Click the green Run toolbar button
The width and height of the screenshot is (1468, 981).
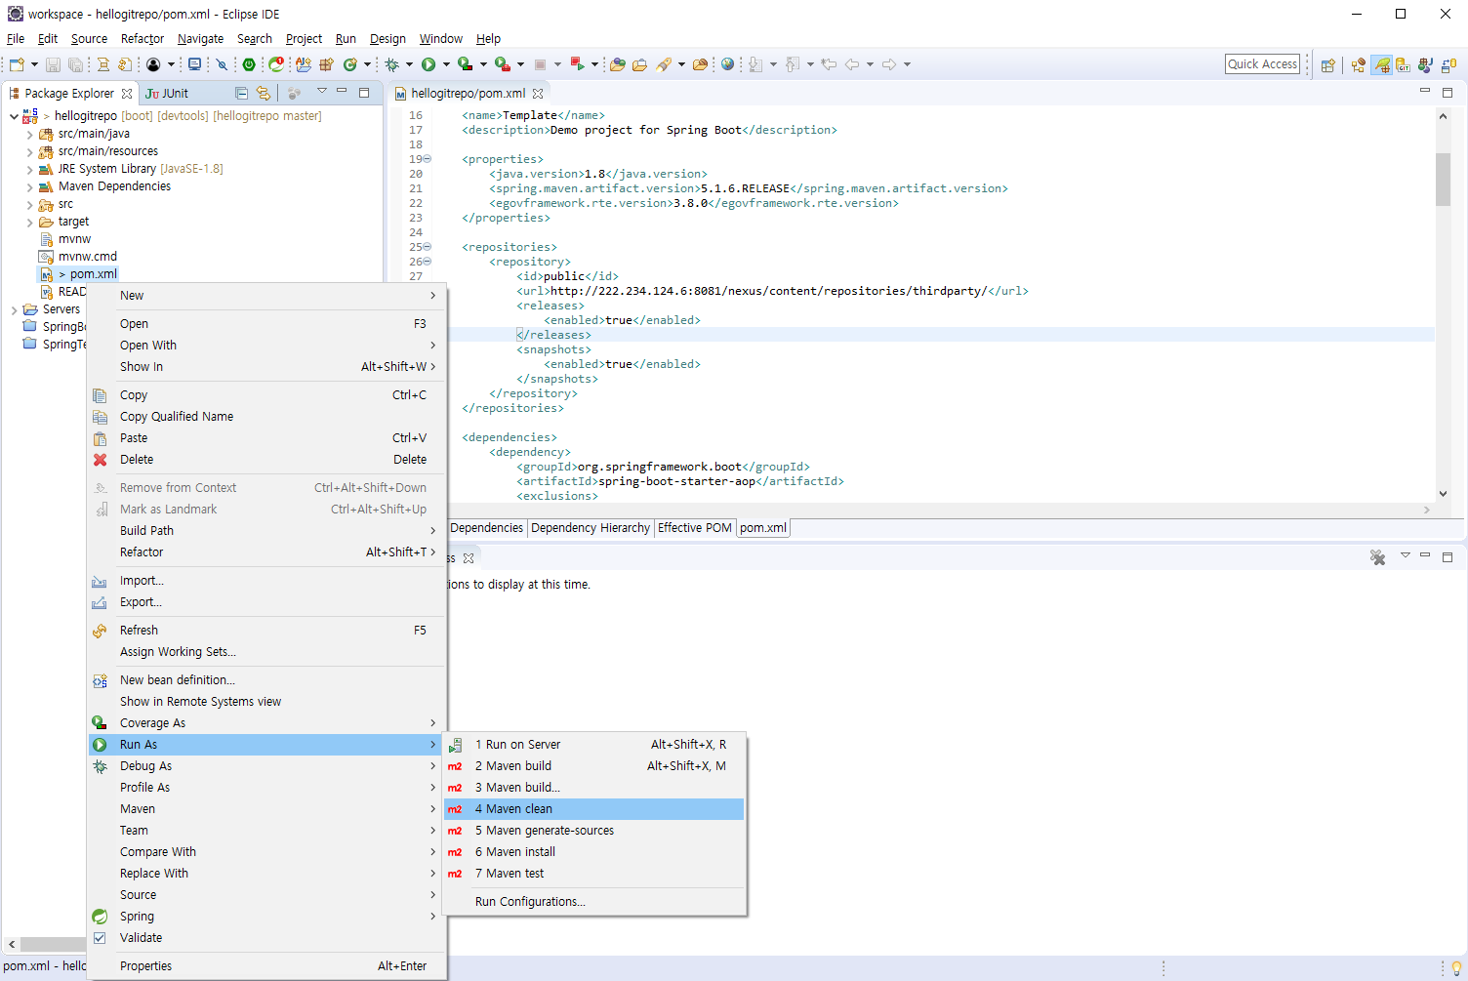pyautogui.click(x=428, y=64)
